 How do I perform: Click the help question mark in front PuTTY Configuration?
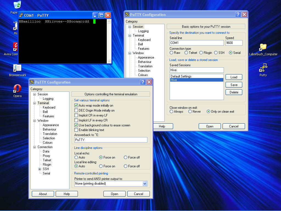tap(143, 82)
